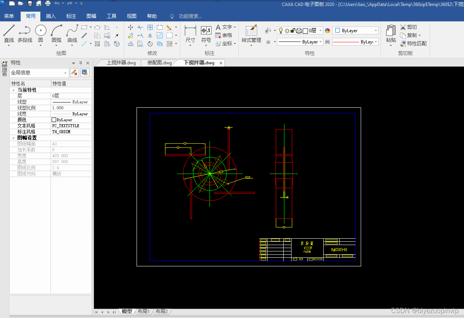Toggle the layer lightbulb on/off icon

tap(281, 31)
